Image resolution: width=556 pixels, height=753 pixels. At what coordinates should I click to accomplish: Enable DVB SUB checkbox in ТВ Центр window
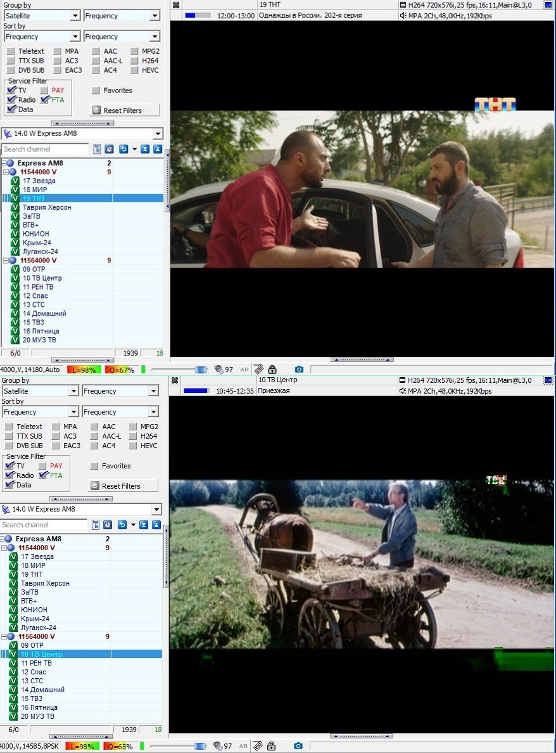(9, 446)
